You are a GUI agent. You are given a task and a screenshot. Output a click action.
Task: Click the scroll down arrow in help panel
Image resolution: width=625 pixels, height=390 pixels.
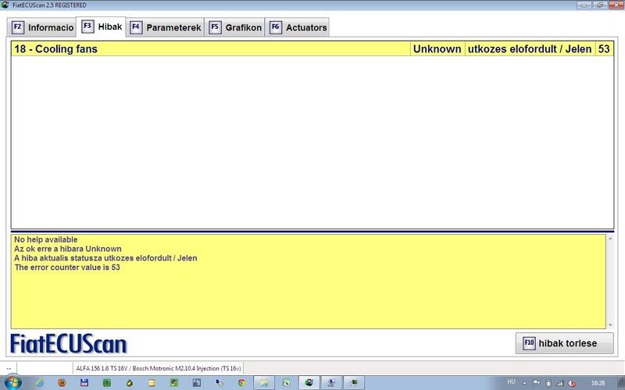pyautogui.click(x=609, y=324)
